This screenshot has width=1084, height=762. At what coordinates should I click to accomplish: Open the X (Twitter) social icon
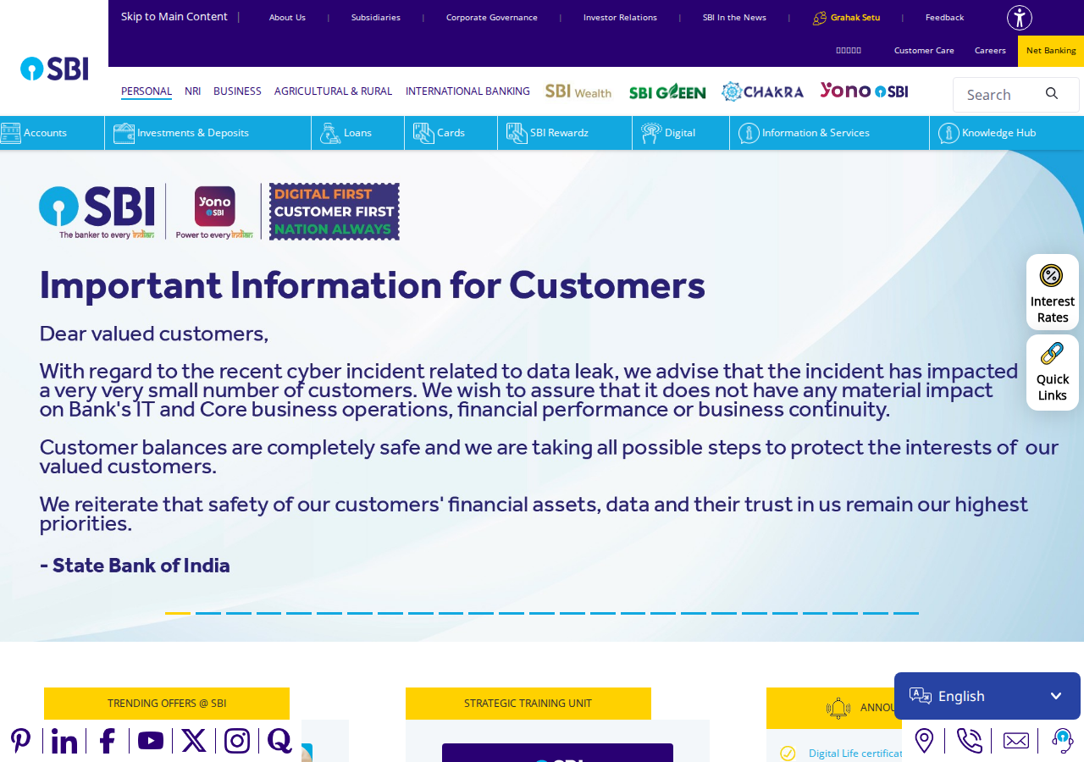pyautogui.click(x=194, y=741)
